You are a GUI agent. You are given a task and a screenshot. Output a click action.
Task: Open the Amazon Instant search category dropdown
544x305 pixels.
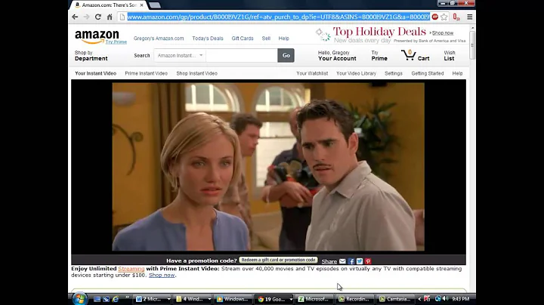[x=180, y=55]
